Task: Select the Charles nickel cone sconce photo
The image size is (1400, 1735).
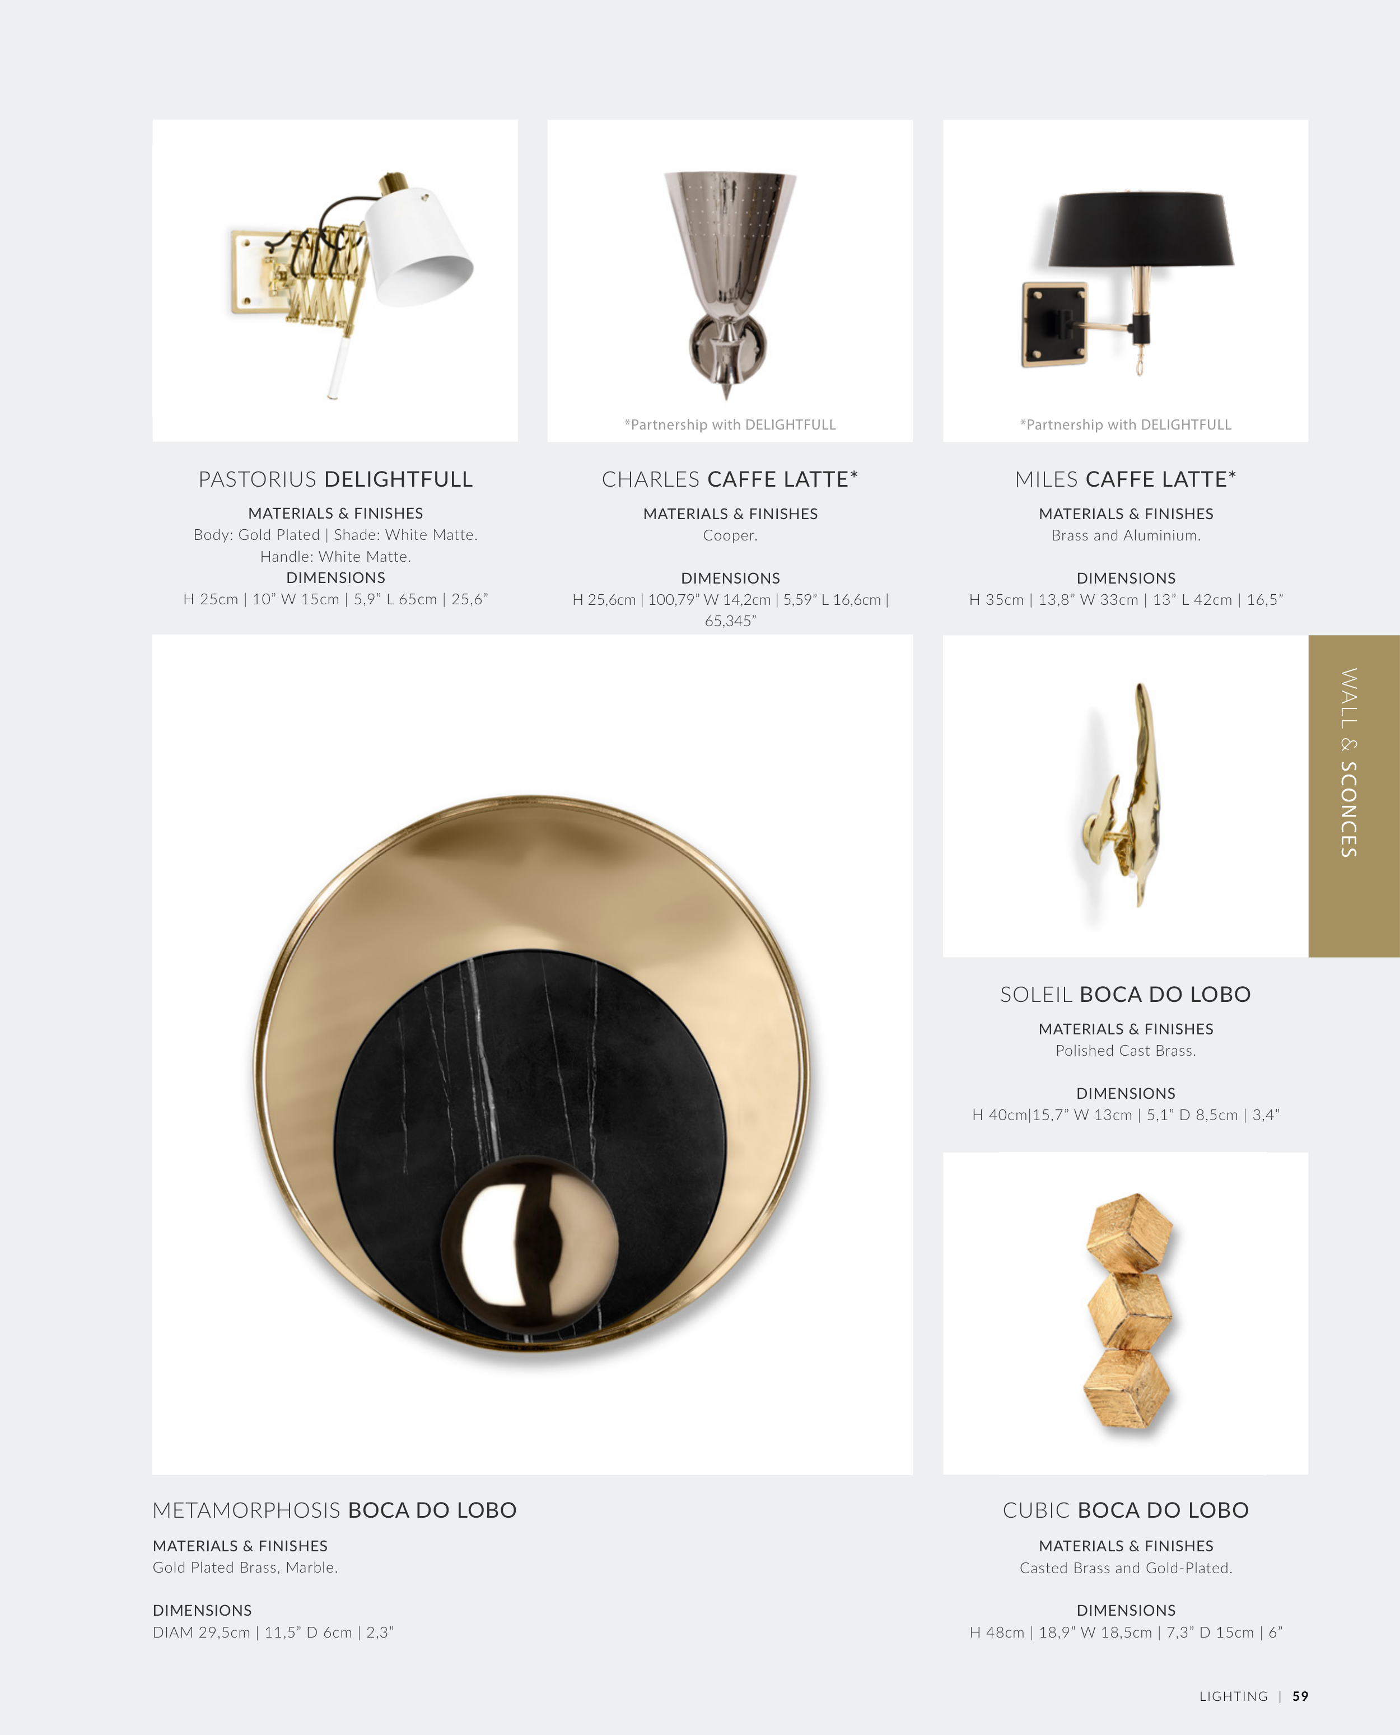Action: coord(730,281)
